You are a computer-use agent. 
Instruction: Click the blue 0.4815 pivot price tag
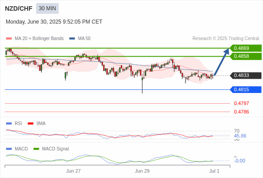pos(246,89)
